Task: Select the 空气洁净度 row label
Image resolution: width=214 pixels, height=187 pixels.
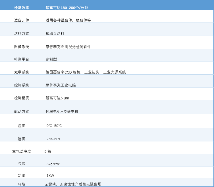Action: click(22, 151)
